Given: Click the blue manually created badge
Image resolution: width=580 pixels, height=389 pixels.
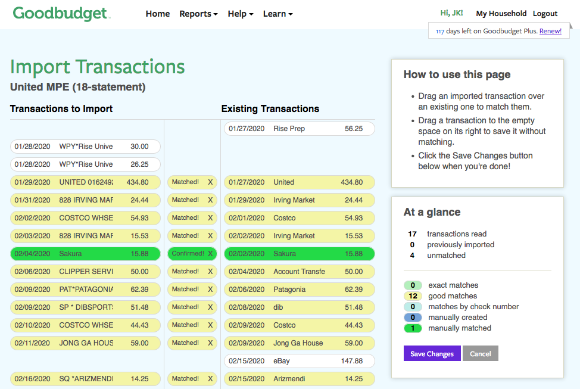Looking at the screenshot, I should [413, 318].
